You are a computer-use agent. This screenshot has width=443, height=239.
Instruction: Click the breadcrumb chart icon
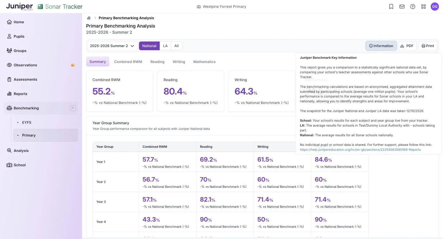(x=89, y=18)
